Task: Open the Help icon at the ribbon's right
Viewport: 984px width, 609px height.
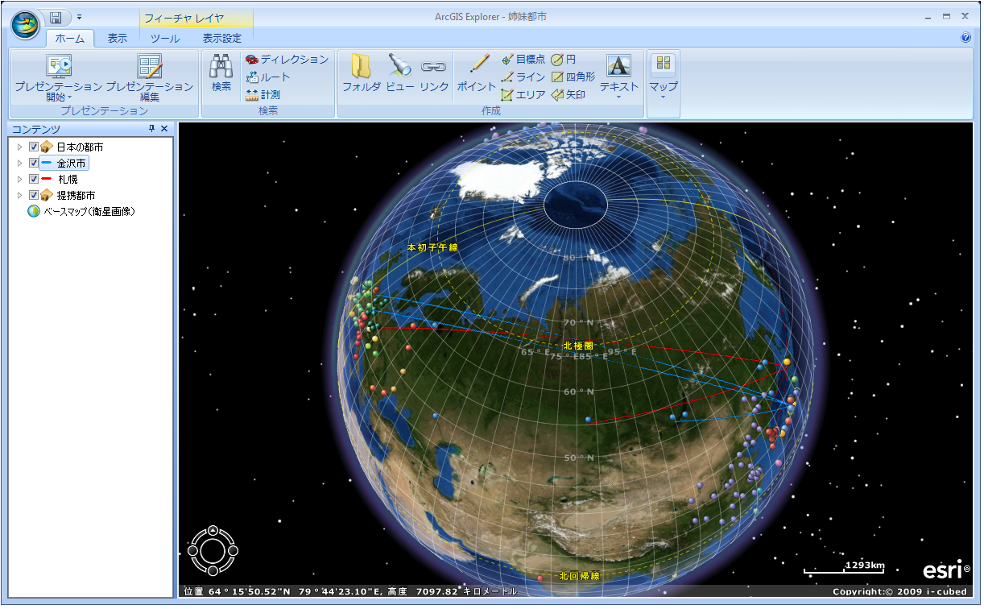Action: pyautogui.click(x=966, y=37)
